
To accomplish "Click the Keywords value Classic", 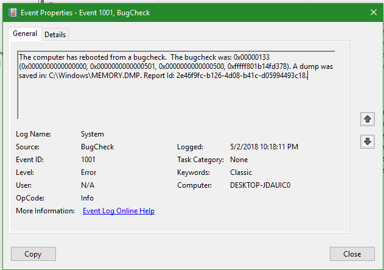I will click(241, 172).
